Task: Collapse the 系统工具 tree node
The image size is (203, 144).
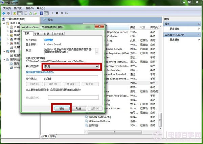Action: 4,23
